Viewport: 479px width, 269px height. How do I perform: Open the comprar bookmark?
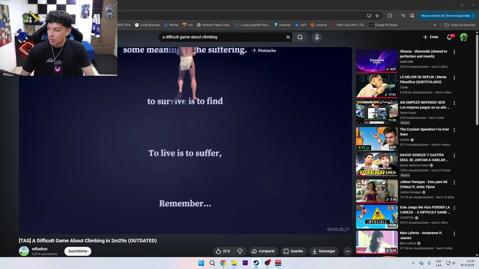click(x=318, y=25)
